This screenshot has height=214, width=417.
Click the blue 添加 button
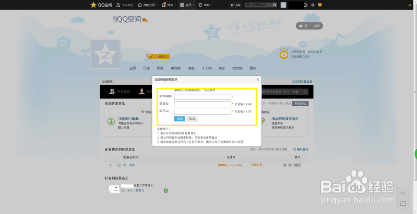179,119
